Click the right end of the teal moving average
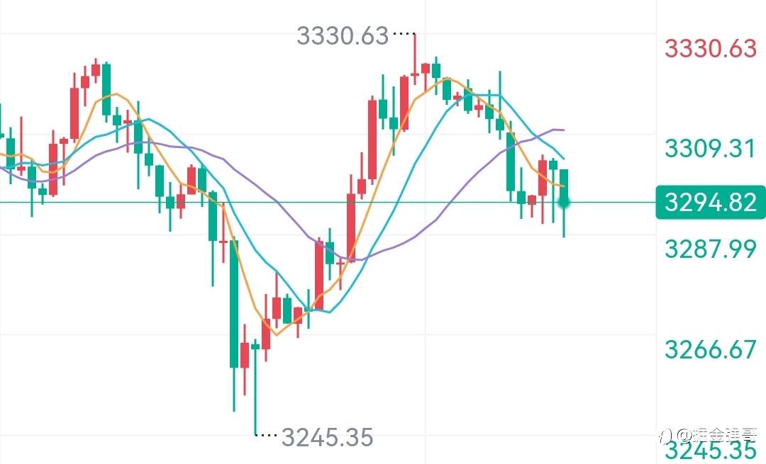Screen dimensions: 766x464 pos(563,157)
